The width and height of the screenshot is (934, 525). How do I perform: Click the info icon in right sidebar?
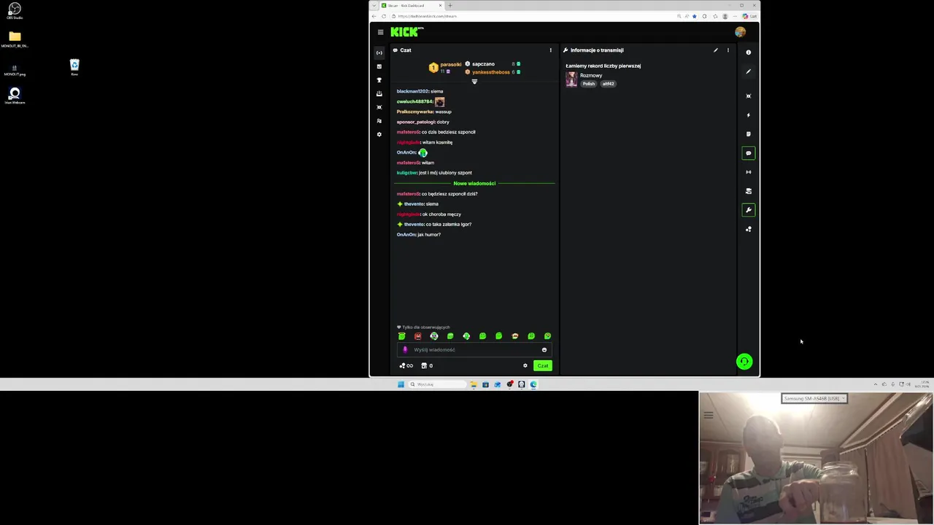748,52
